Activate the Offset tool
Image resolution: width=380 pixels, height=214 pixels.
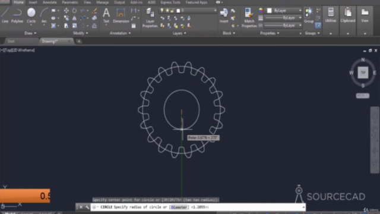click(94, 26)
